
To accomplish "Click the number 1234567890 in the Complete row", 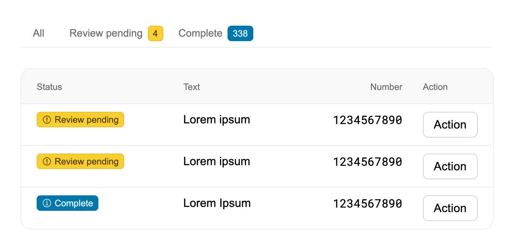I will click(x=367, y=204).
